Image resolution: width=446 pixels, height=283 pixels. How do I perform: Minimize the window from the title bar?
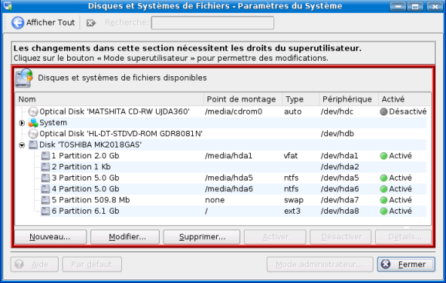(397, 6)
